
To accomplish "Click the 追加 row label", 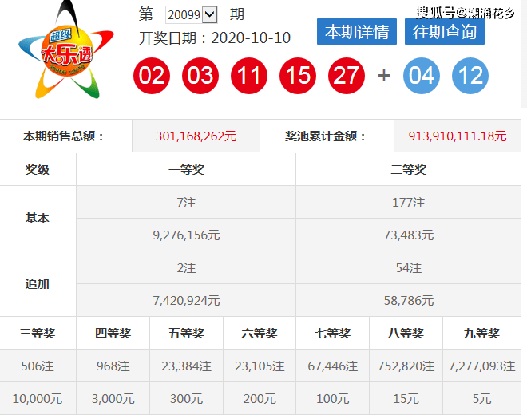I will pyautogui.click(x=38, y=284).
